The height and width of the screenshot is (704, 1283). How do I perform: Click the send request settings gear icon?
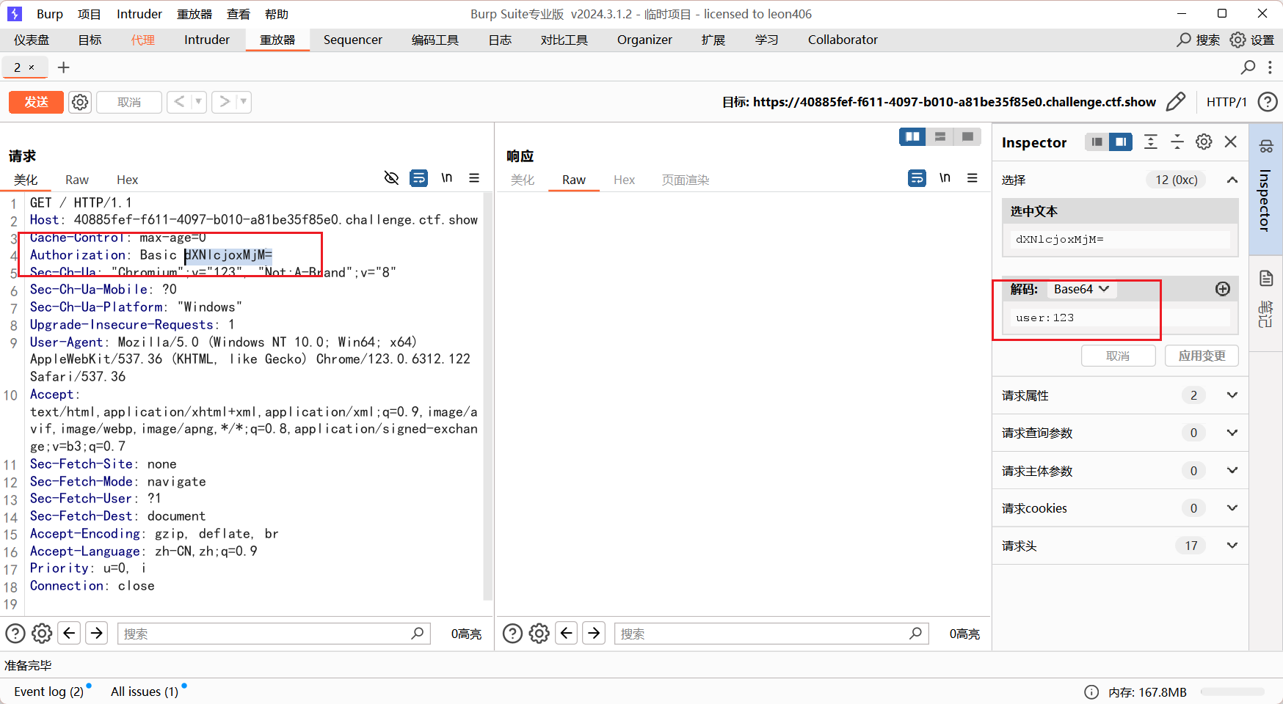coord(80,102)
